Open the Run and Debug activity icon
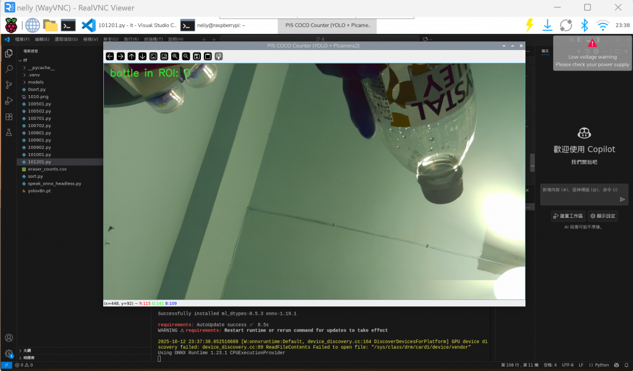The width and height of the screenshot is (633, 371). pyautogui.click(x=9, y=101)
